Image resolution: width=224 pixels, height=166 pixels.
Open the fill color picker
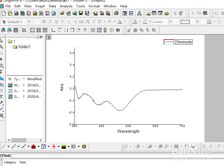tap(135, 22)
